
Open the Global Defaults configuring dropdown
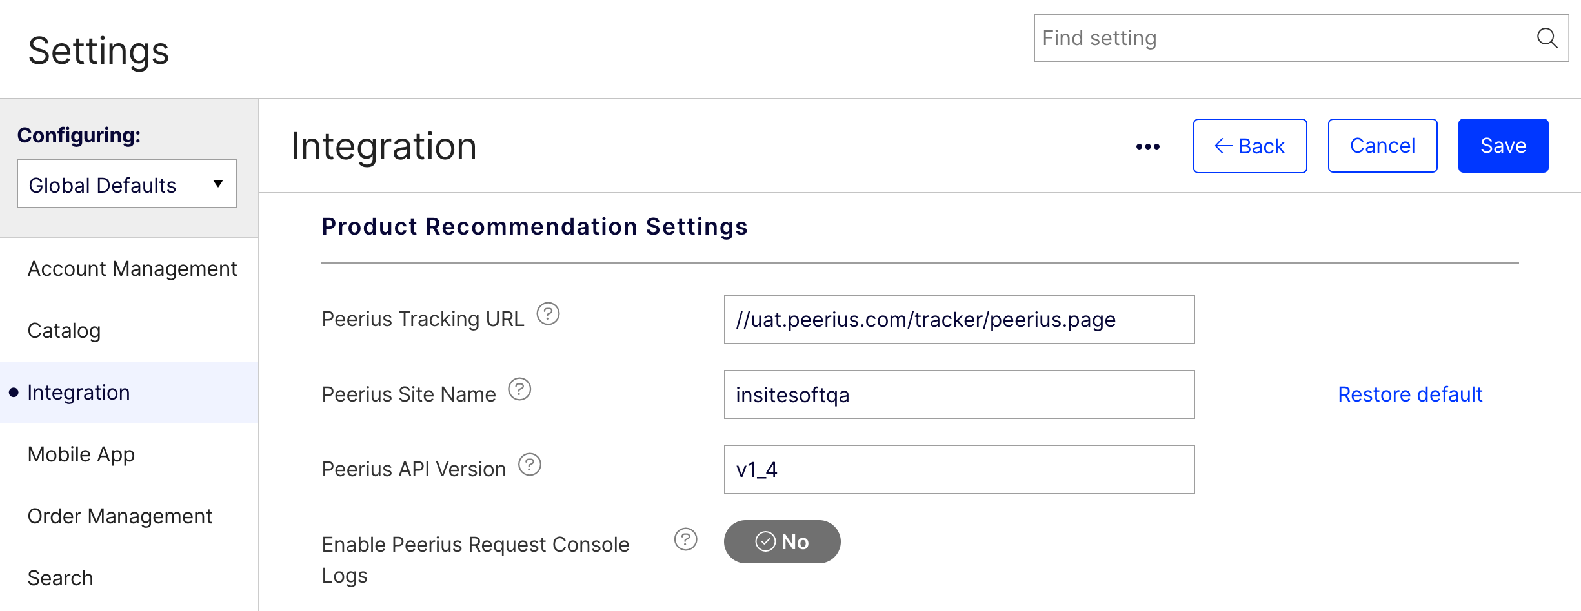pyautogui.click(x=127, y=184)
